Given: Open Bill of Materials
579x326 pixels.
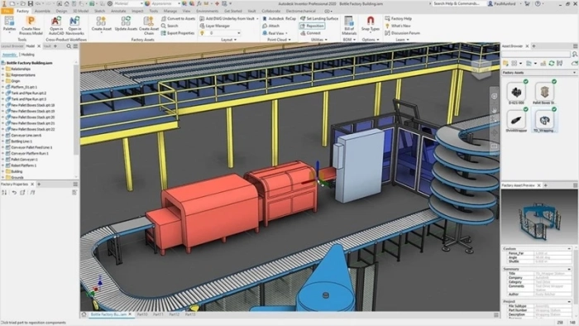Looking at the screenshot, I should [x=349, y=25].
